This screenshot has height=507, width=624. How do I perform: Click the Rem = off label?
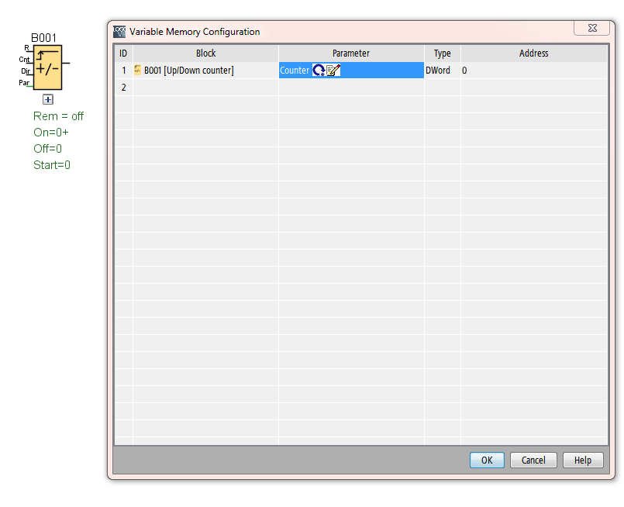pyautogui.click(x=58, y=116)
